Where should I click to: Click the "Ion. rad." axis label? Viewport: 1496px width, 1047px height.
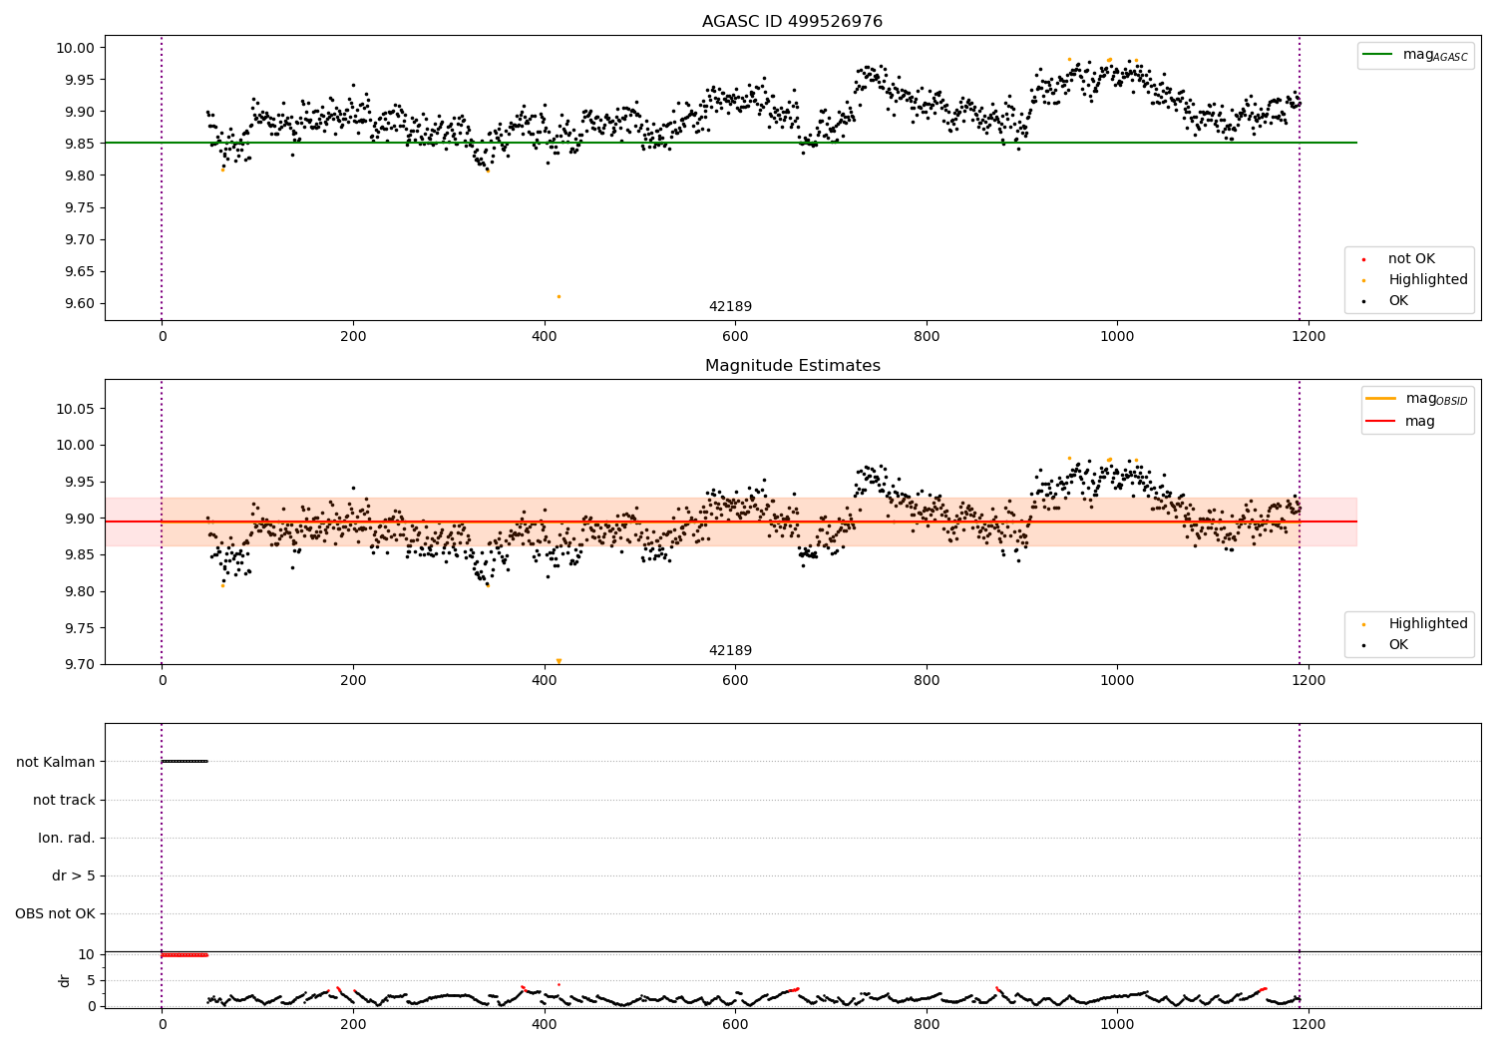(x=67, y=839)
